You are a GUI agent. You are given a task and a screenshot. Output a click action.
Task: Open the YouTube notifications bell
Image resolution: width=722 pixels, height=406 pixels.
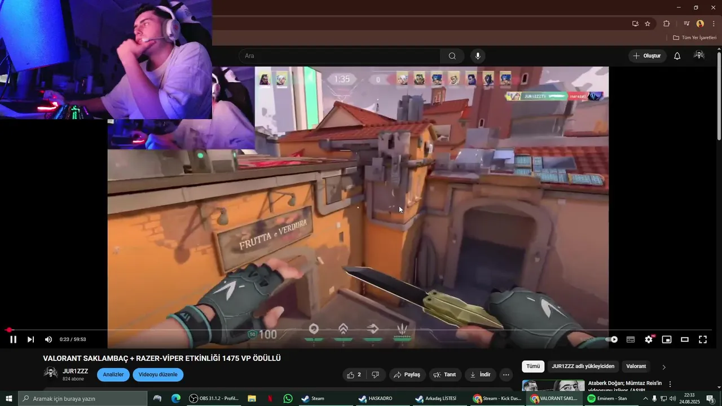(677, 56)
